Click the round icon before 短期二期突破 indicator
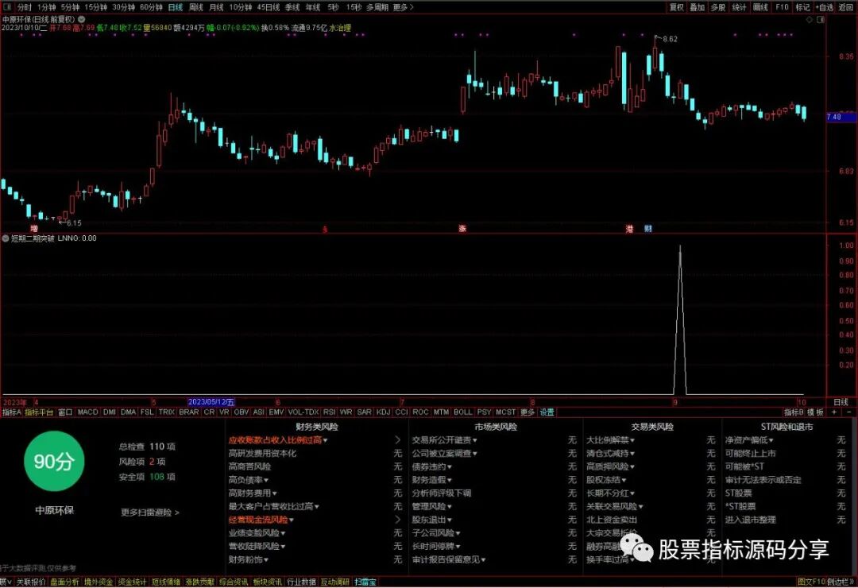858x588 pixels. pos(6,238)
